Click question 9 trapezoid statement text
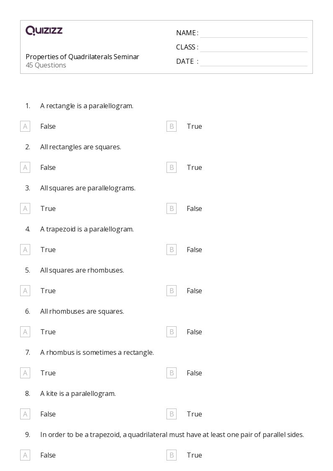 [x=172, y=435]
